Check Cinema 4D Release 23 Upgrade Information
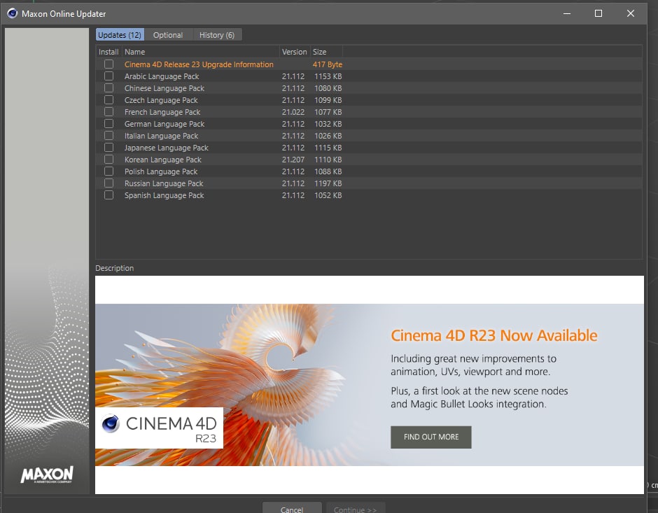The height and width of the screenshot is (513, 658). pyautogui.click(x=108, y=64)
